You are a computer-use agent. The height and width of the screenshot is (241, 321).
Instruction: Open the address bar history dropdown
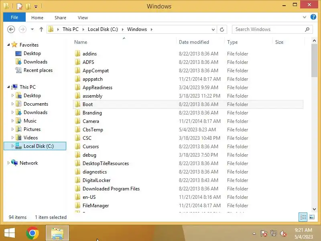[x=213, y=29]
